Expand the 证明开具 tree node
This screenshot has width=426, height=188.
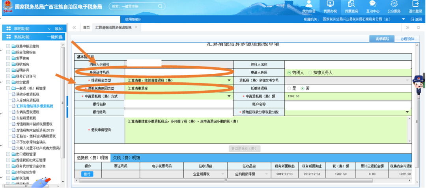8,70
